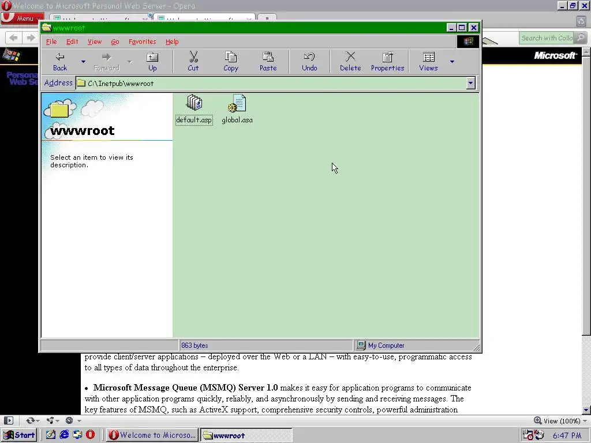The image size is (591, 443).
Task: Click the 863 bytes status text
Action: pos(194,346)
